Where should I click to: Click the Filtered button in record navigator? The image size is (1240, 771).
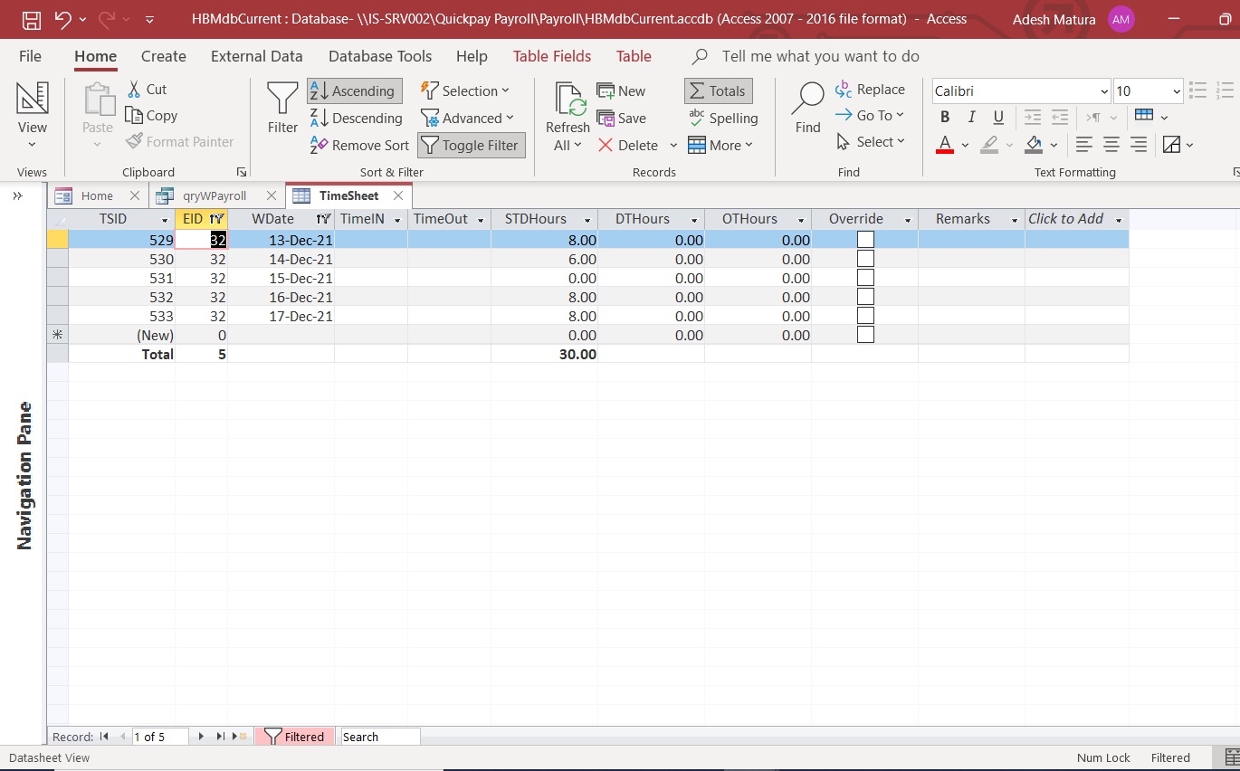(295, 737)
